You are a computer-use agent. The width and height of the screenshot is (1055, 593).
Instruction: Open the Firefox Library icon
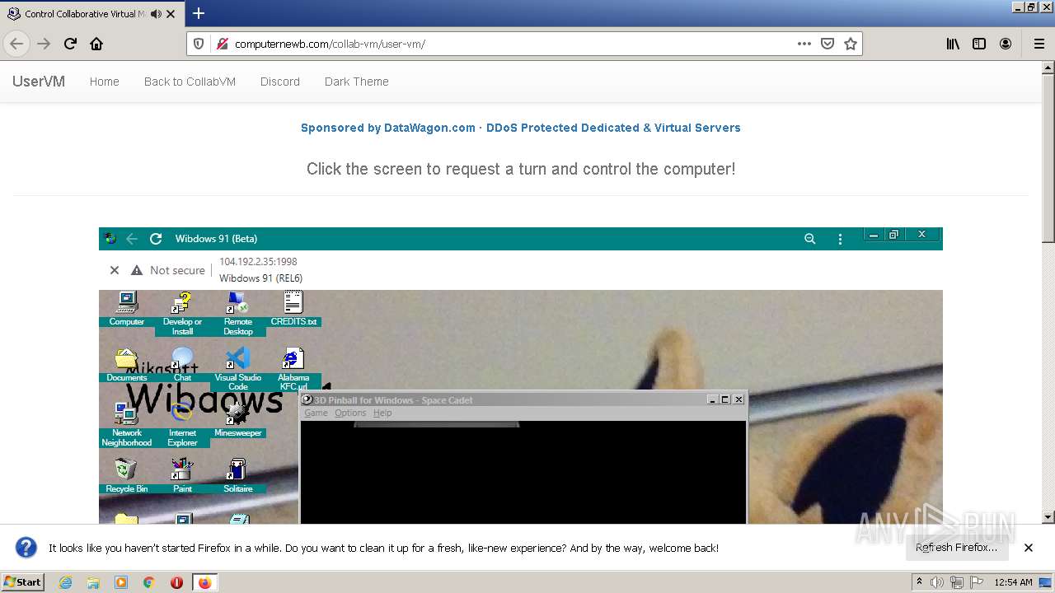coord(953,44)
